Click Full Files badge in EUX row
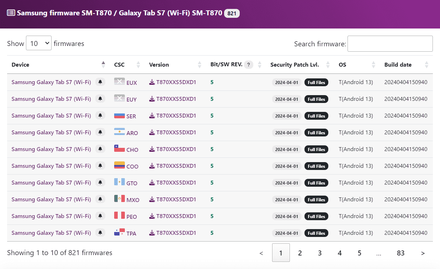 pyautogui.click(x=316, y=82)
